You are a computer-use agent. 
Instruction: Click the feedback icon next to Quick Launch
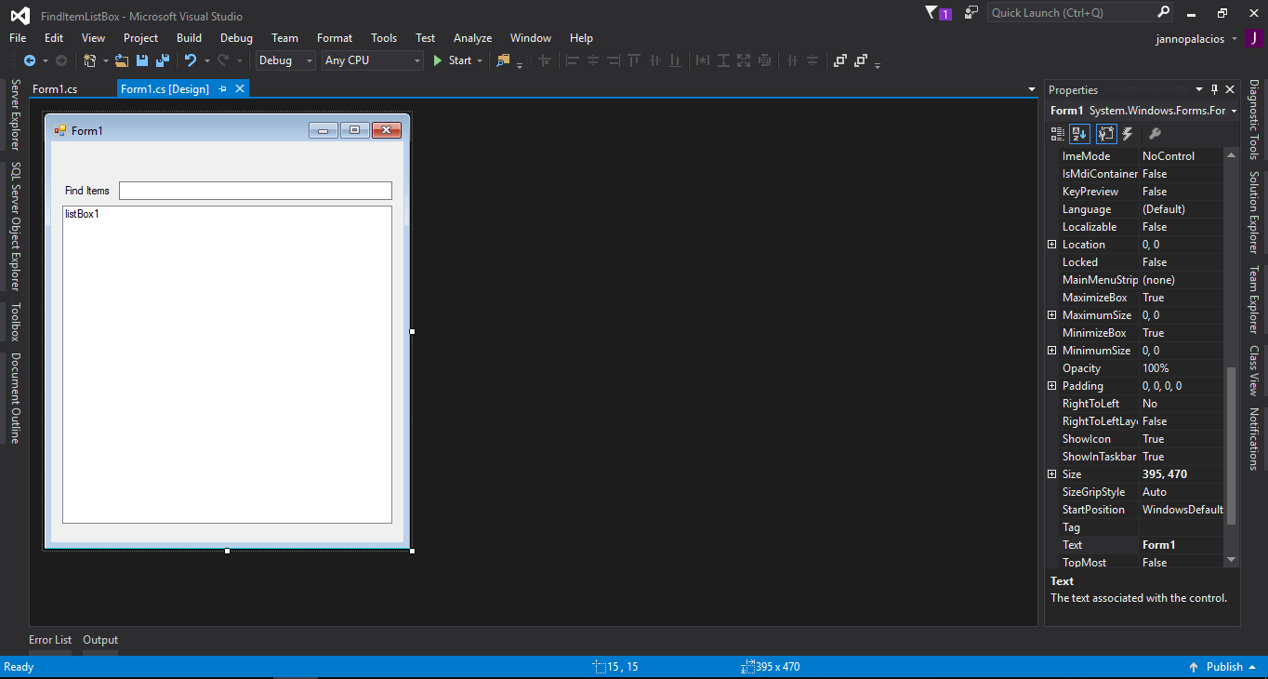(x=971, y=13)
